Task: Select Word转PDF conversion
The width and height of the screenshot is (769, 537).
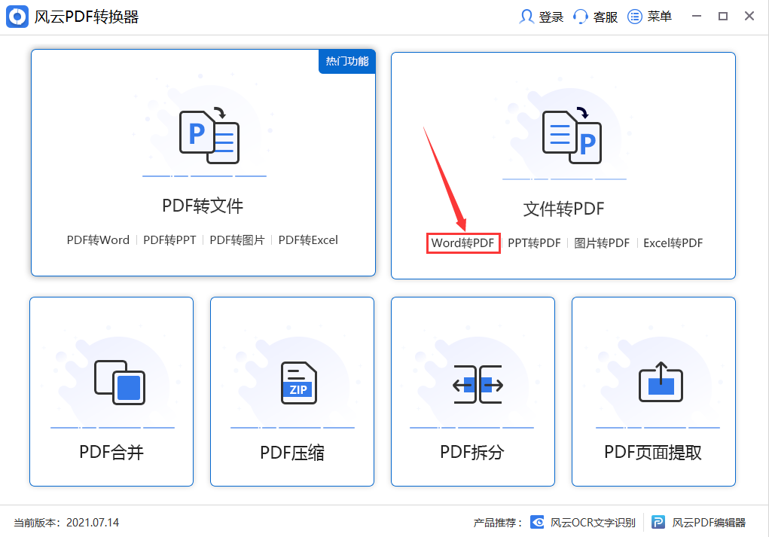Action: tap(462, 243)
